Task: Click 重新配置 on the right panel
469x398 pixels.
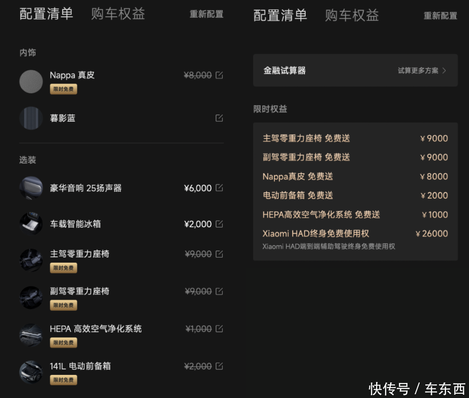Action: click(440, 16)
